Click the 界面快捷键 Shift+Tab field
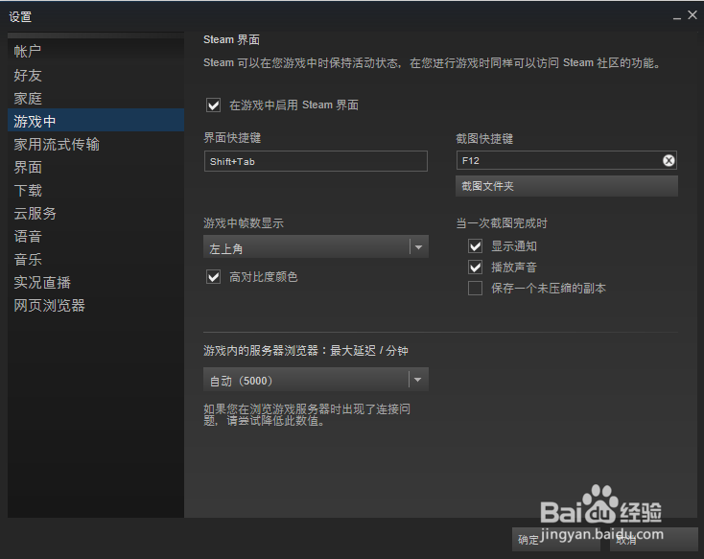Viewport: 704px width, 559px height. (316, 161)
